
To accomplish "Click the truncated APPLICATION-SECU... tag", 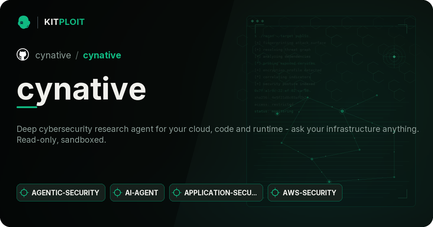I will (x=216, y=193).
